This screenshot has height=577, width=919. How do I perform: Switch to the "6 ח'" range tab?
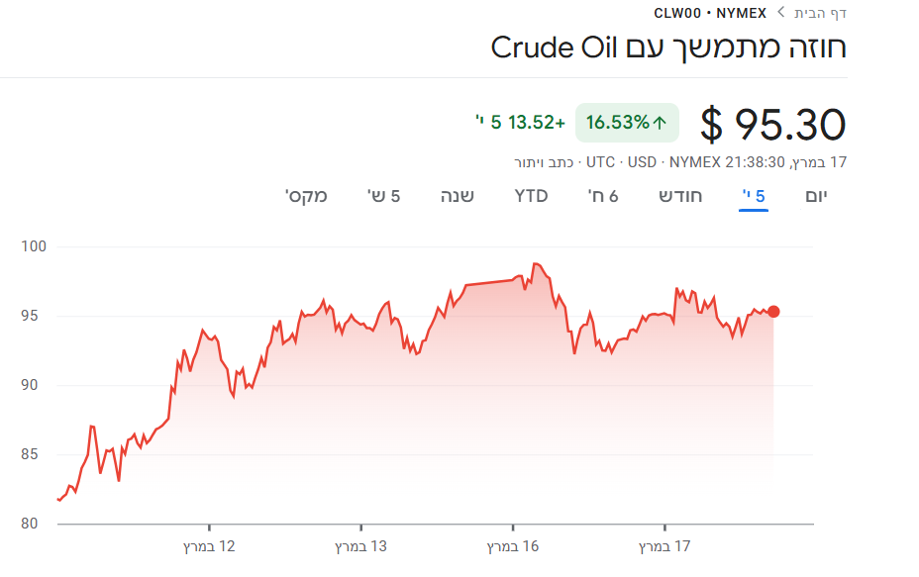point(603,196)
